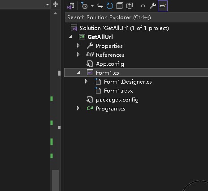The image size is (208, 191).
Task: Click the View Code brackets icon
Action: [x=143, y=6]
